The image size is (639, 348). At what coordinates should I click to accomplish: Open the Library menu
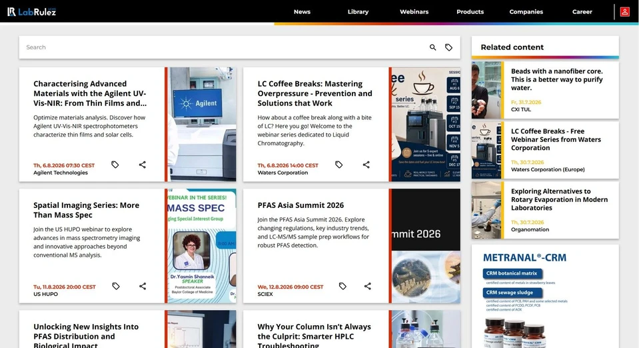pos(358,12)
